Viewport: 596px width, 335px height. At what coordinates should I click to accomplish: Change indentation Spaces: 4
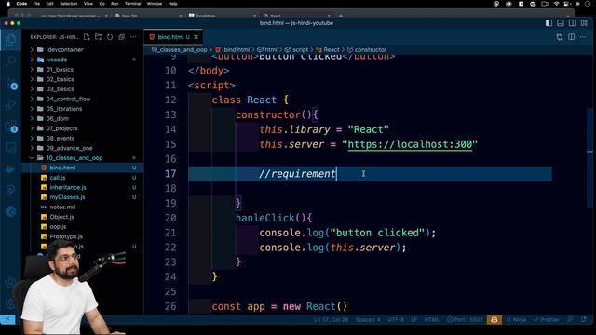coord(368,320)
